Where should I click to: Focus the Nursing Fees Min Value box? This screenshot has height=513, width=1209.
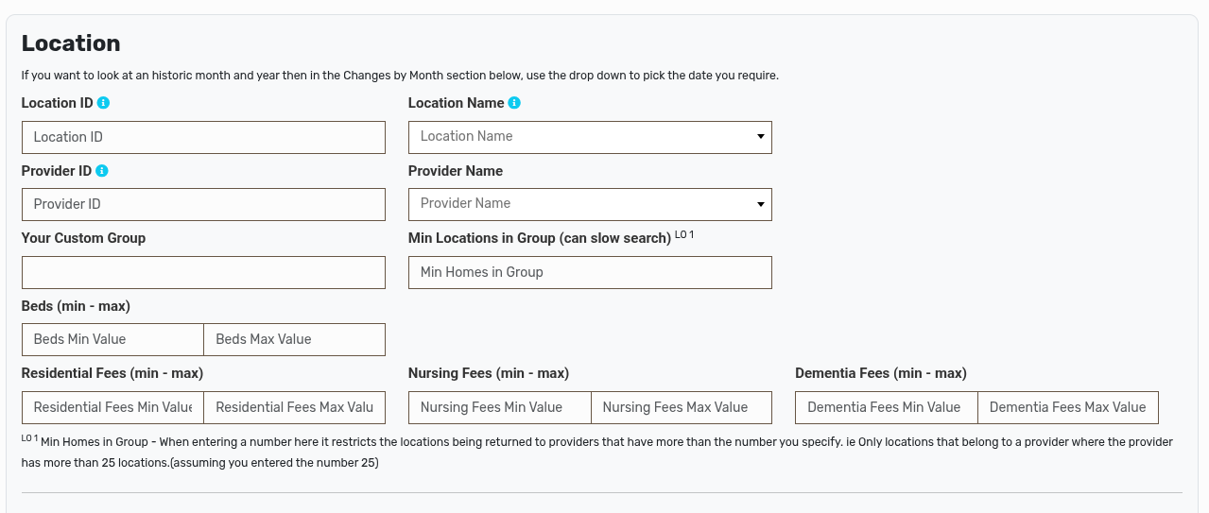coord(499,407)
